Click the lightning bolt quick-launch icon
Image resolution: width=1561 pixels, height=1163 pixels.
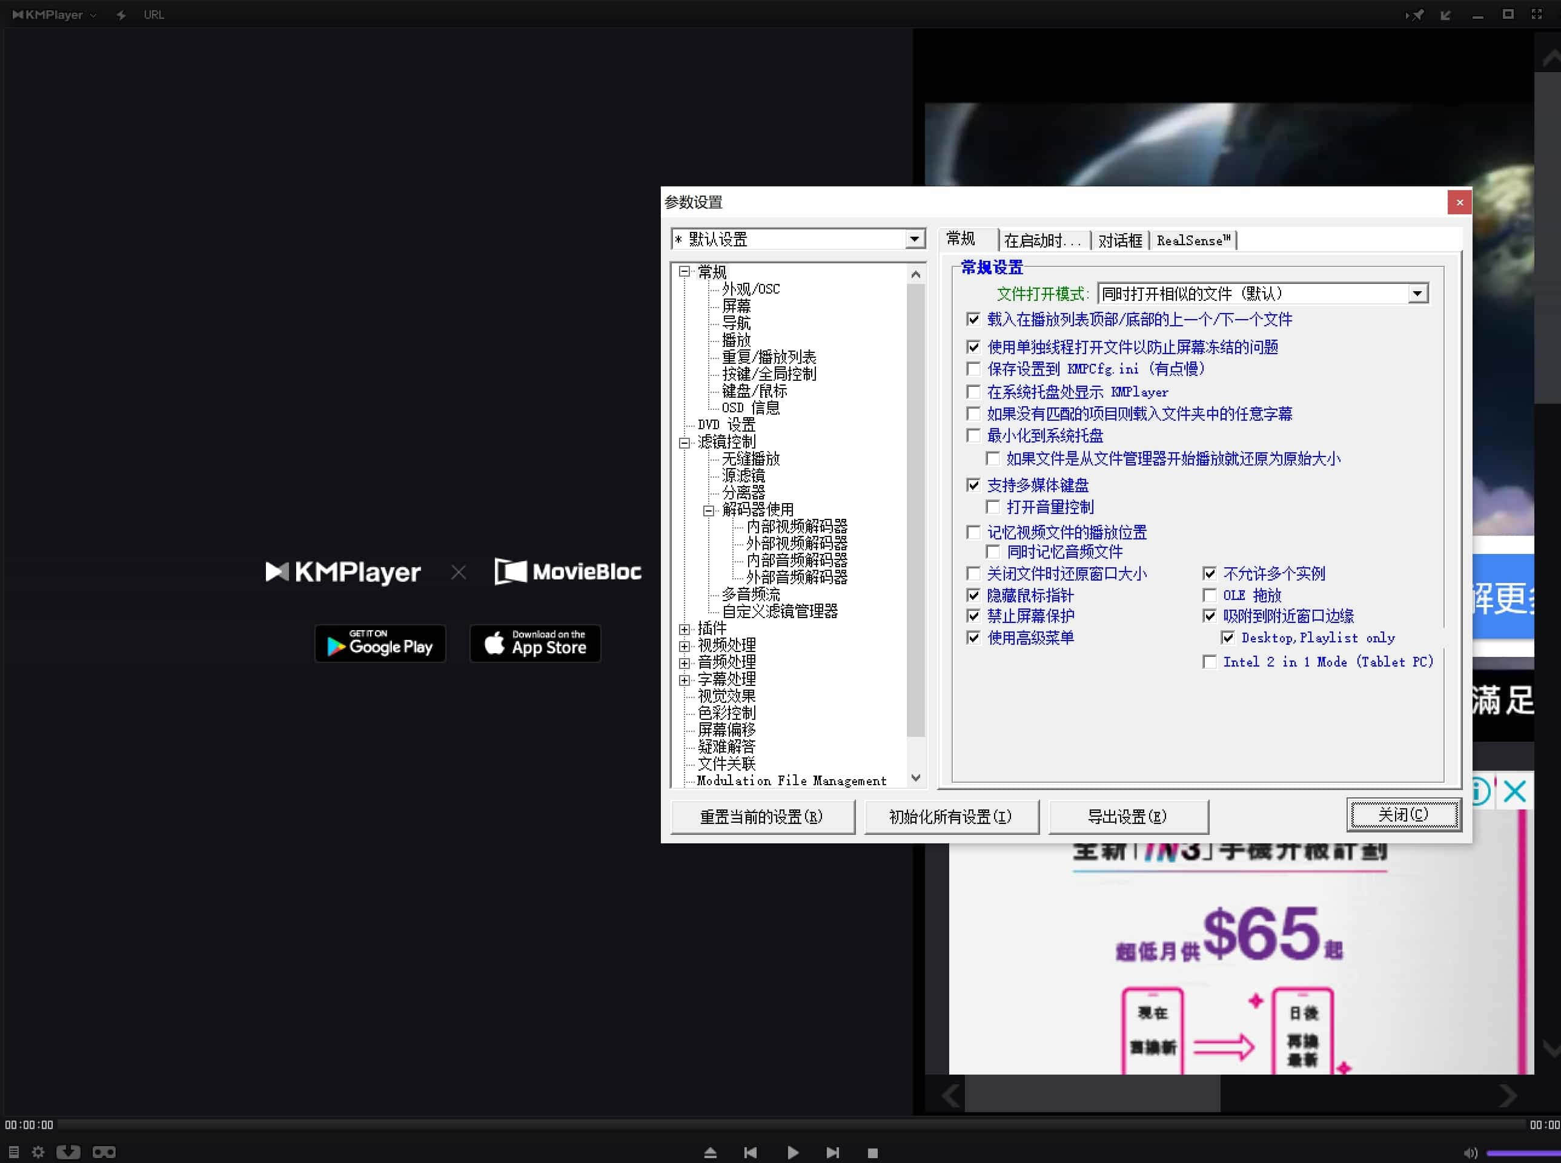(121, 15)
